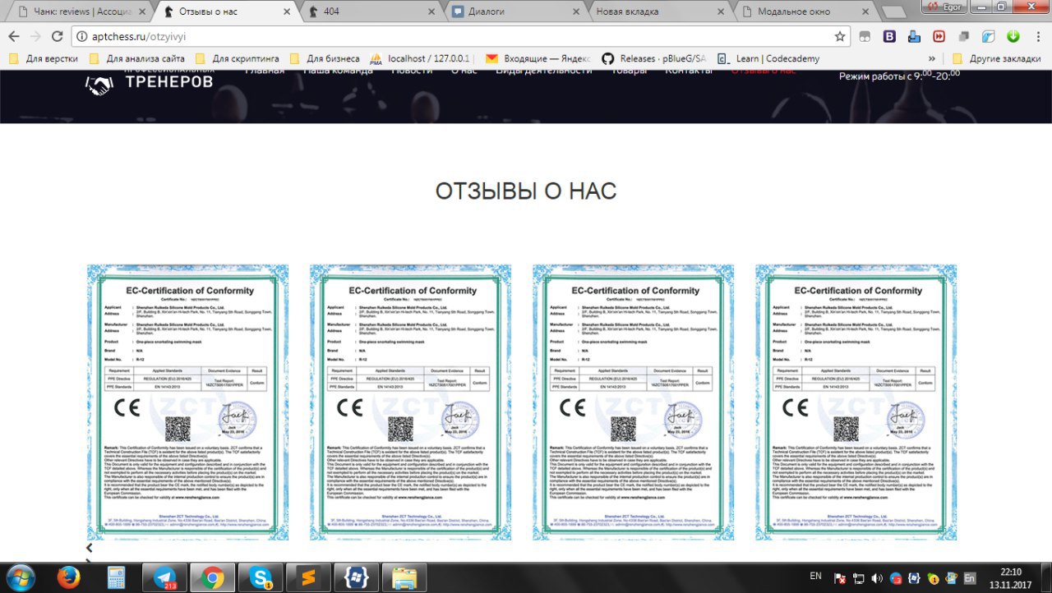Open the Windows Start menu

[21, 578]
